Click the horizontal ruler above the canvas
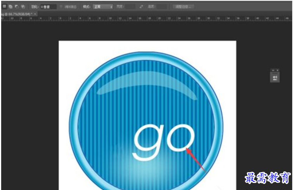This screenshot has height=190, width=293. (x=146, y=19)
